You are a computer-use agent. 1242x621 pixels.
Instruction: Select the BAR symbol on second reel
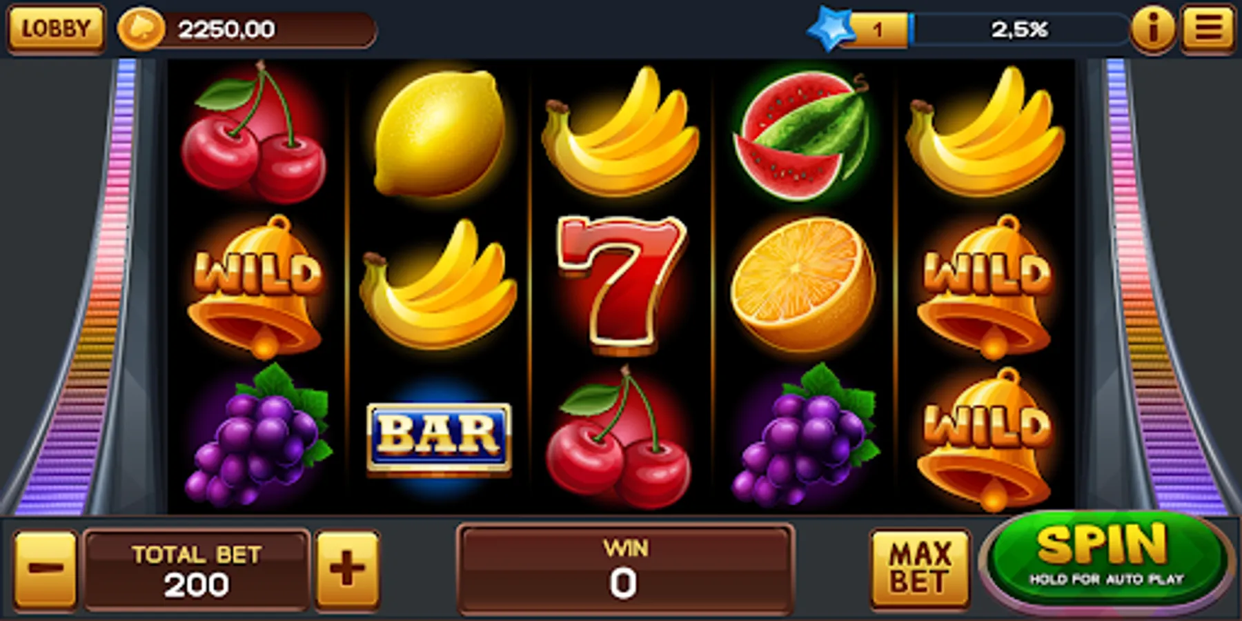[439, 437]
